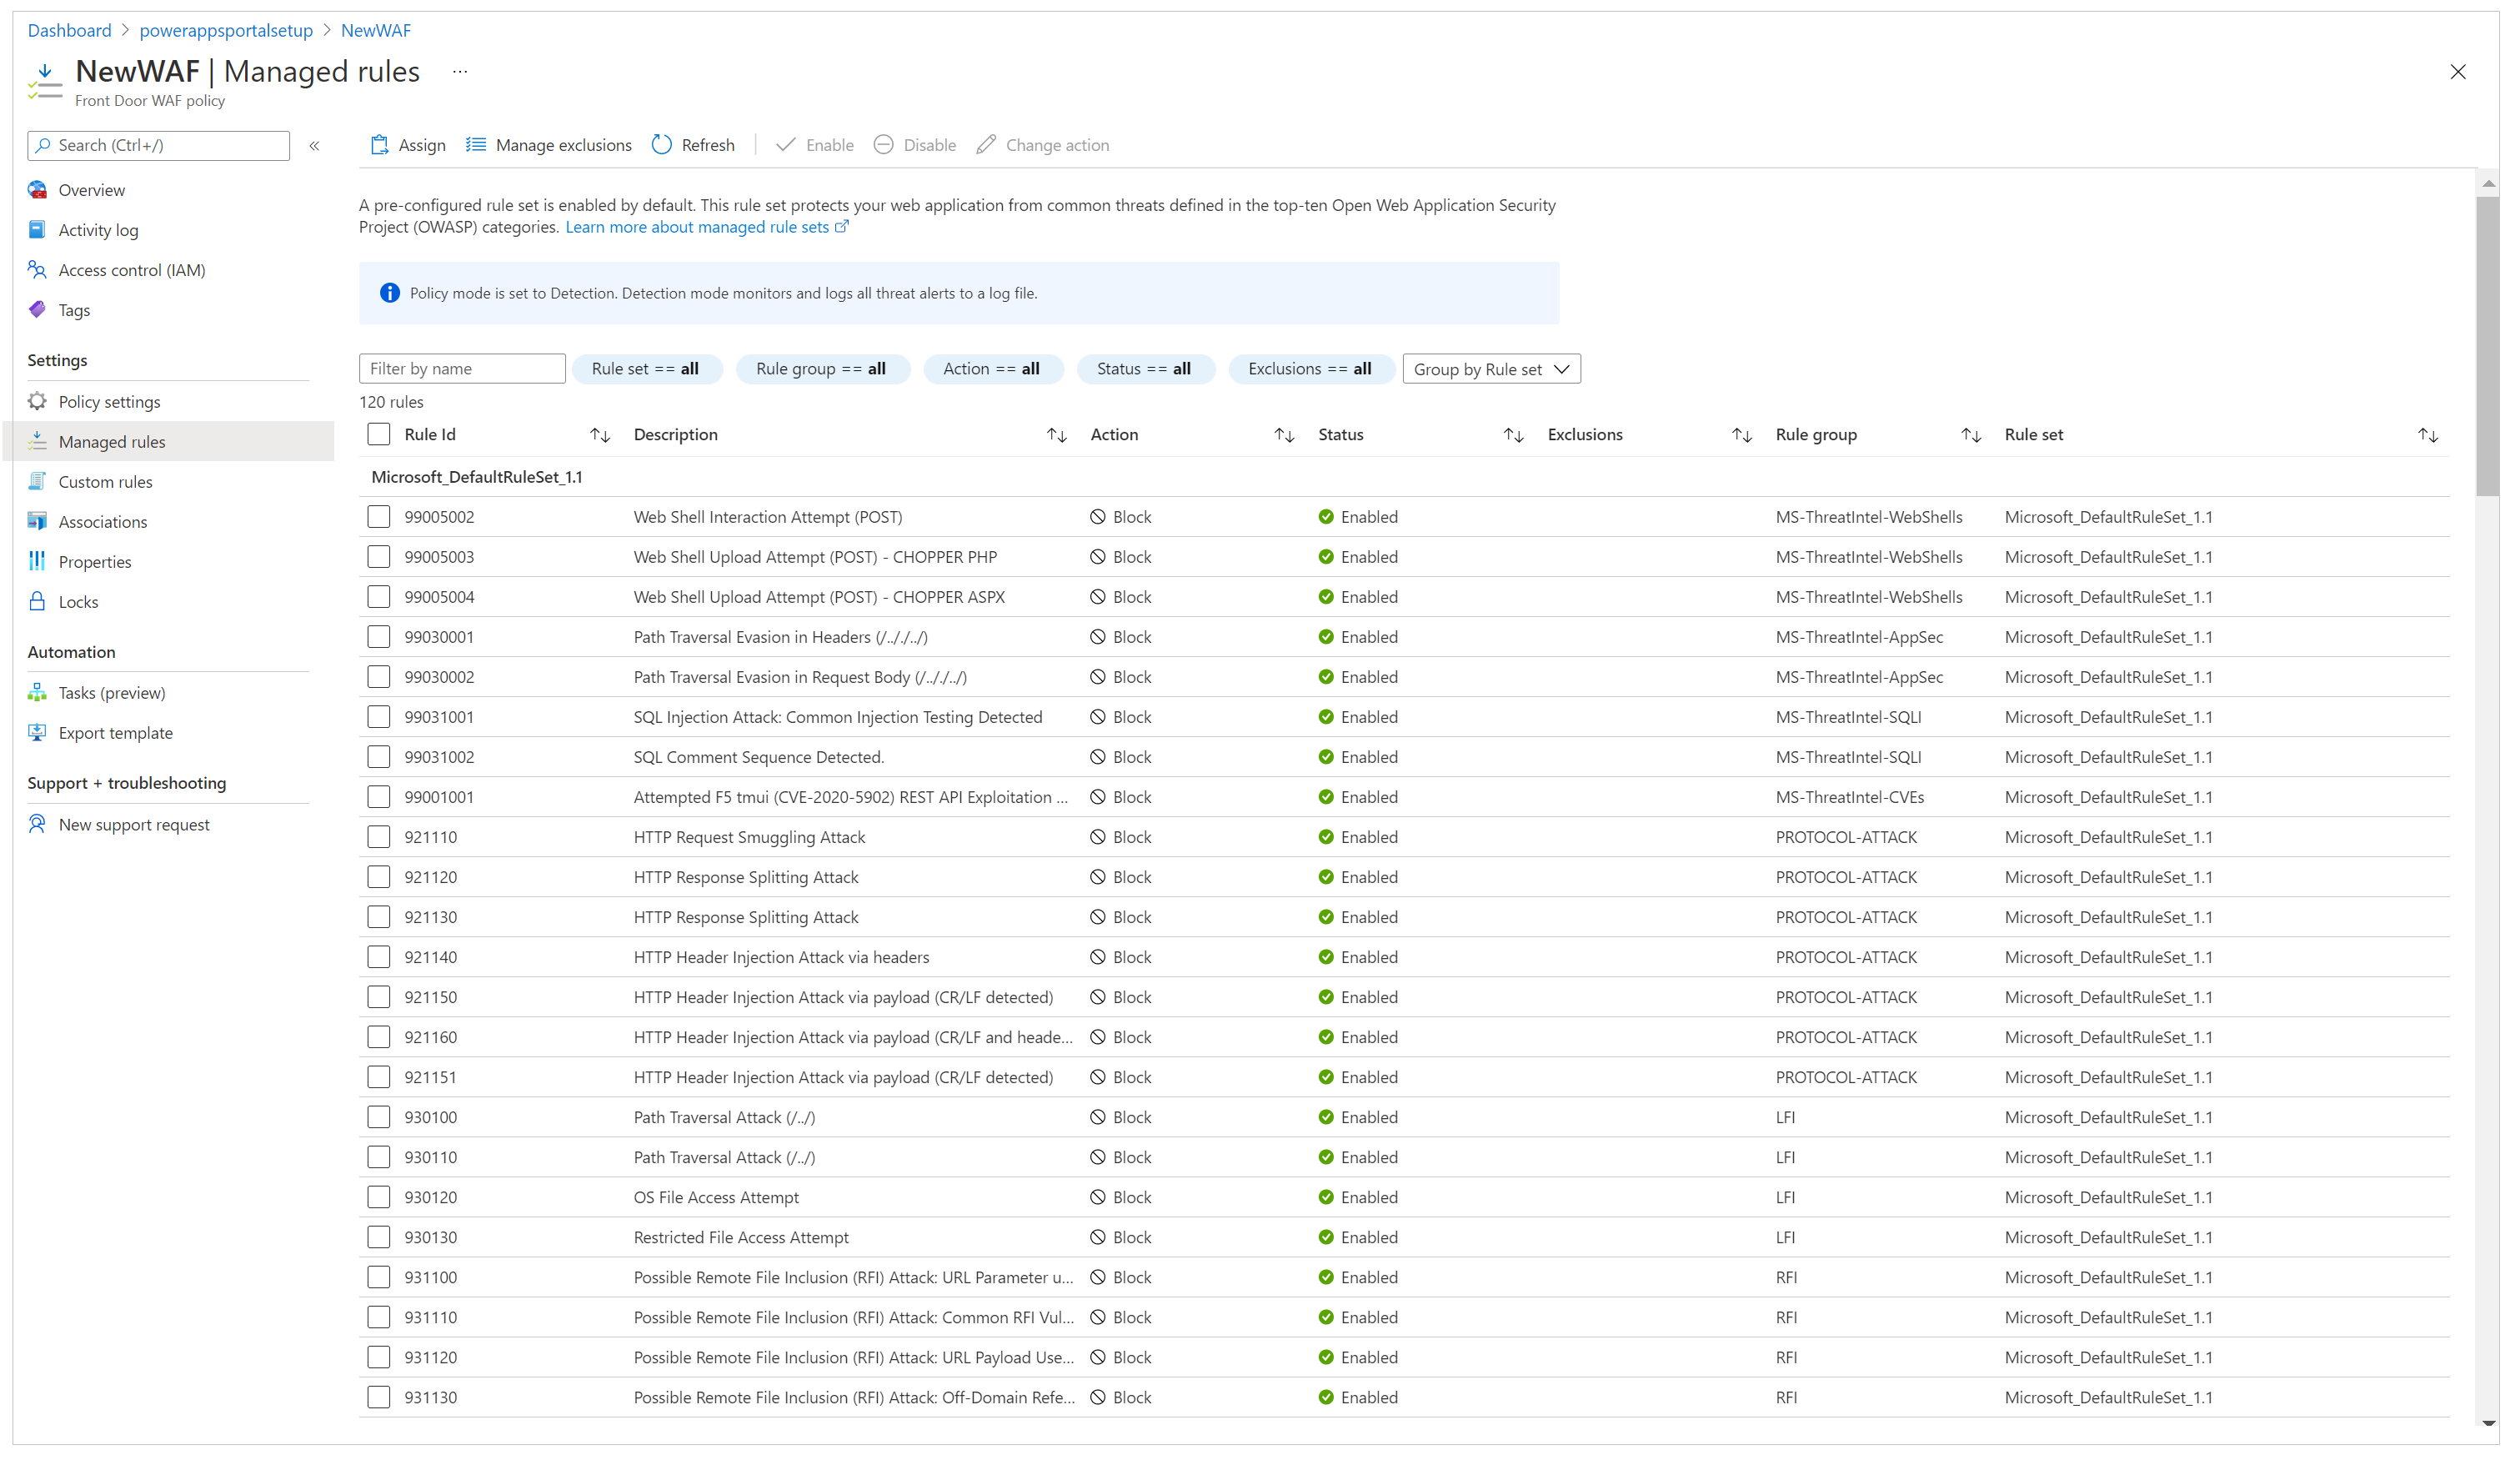Click the Manage exclusions icon
2520x1470 pixels.
coord(474,145)
